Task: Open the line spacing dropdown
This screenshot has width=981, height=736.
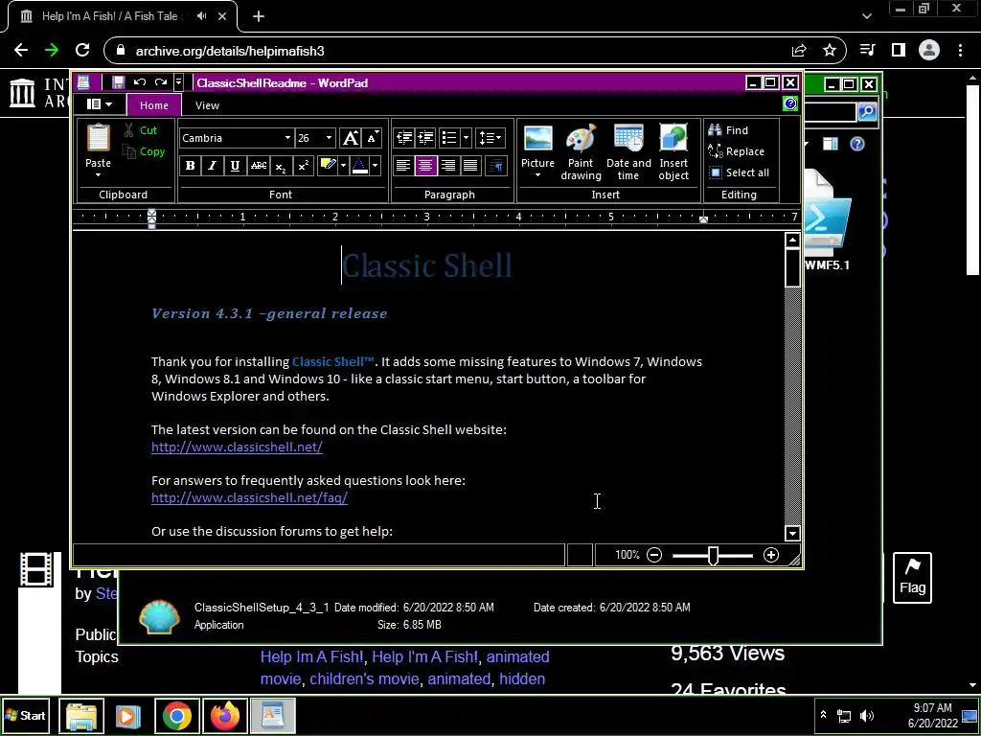Action: 489,138
